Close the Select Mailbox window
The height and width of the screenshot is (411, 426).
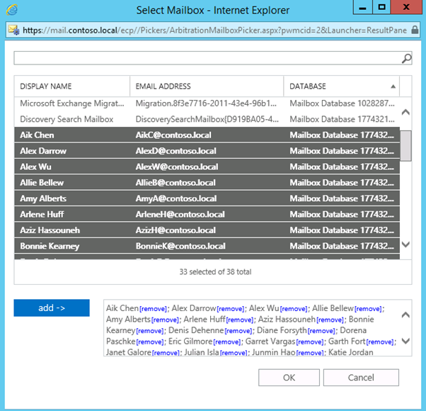click(406, 7)
